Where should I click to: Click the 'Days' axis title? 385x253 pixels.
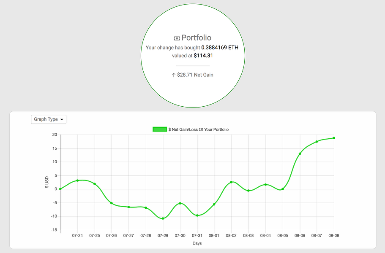[x=197, y=243]
